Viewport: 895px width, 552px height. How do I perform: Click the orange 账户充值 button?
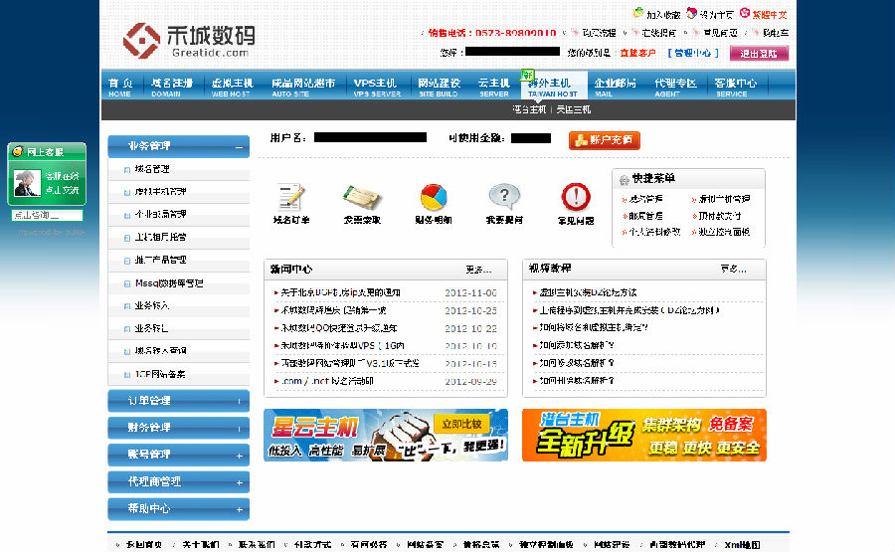tap(605, 140)
